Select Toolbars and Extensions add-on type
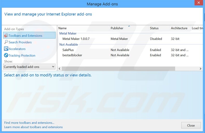The height and width of the screenshot is (133, 205). [x=29, y=35]
